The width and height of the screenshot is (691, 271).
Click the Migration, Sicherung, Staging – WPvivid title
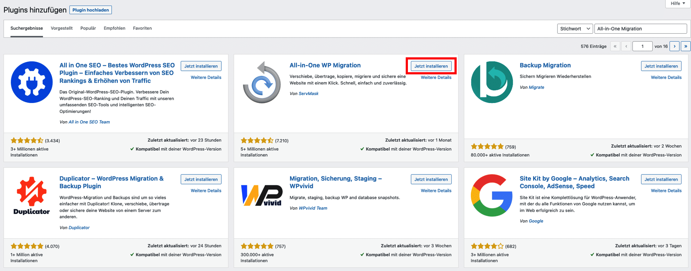(335, 182)
